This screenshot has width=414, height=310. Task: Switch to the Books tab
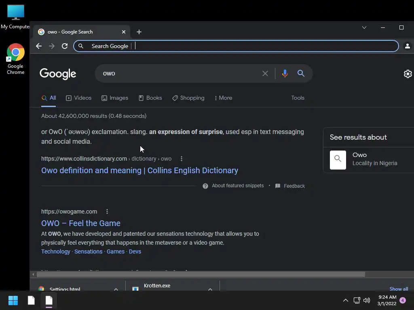pos(150,98)
